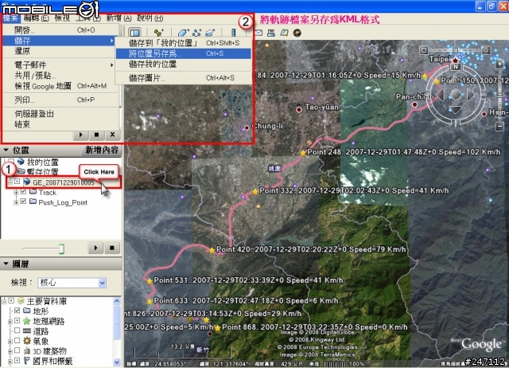Image resolution: width=509 pixels, height=368 pixels.
Task: Open the 編輯 menu in menu bar
Action: (x=36, y=18)
